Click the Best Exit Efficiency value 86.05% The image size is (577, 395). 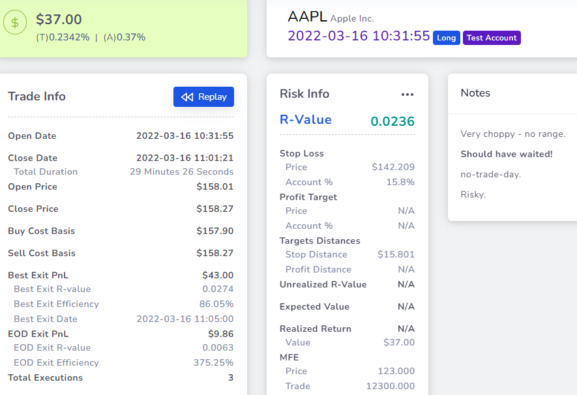216,304
